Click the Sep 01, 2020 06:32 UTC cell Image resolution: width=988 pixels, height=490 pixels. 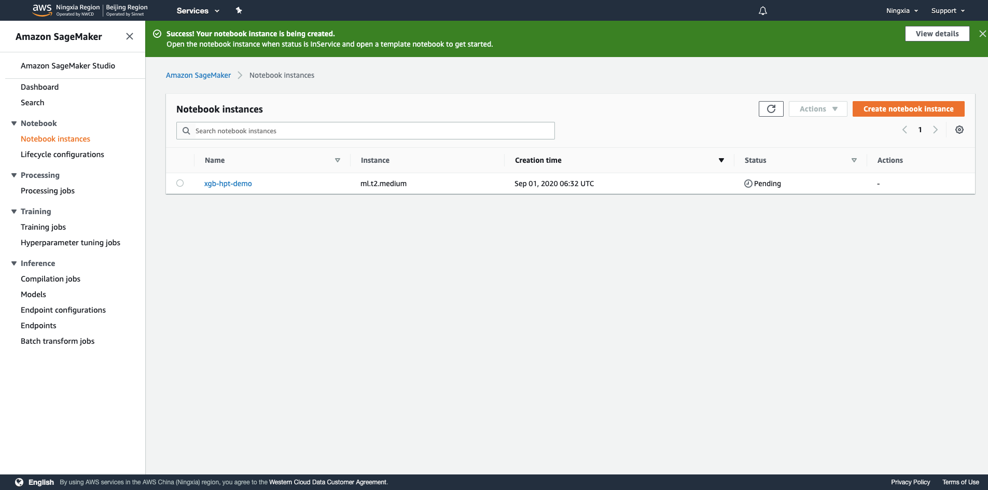tap(554, 184)
